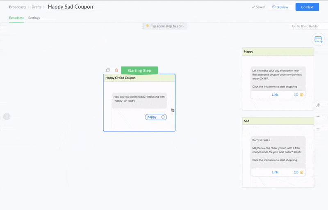Zoom in with the plus icon

tap(318, 117)
